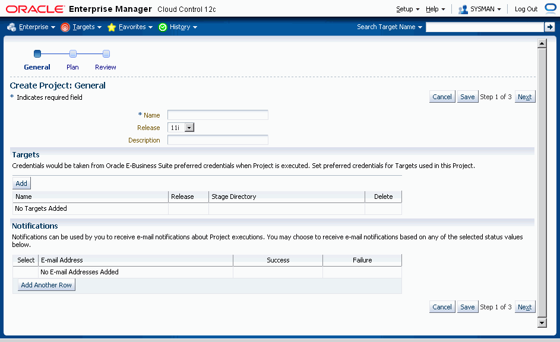This screenshot has height=342, width=560.
Task: Click the Select column header
Action: click(x=26, y=260)
